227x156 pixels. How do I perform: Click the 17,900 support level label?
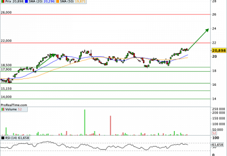coord(6,69)
